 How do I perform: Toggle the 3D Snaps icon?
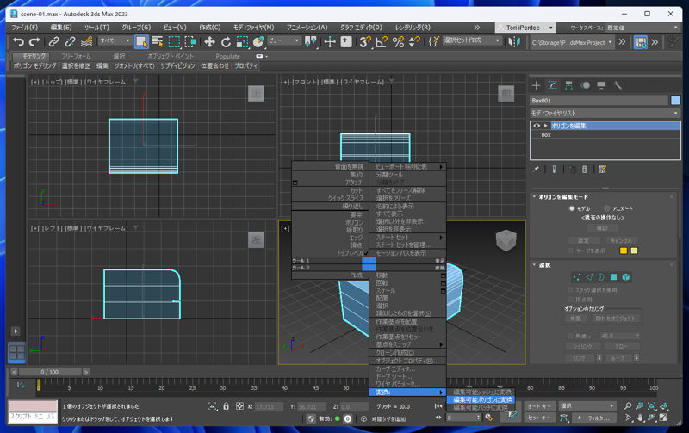pyautogui.click(x=364, y=42)
